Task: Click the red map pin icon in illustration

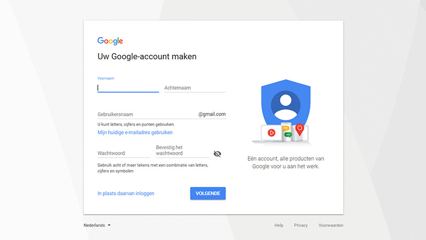Action: (300, 130)
